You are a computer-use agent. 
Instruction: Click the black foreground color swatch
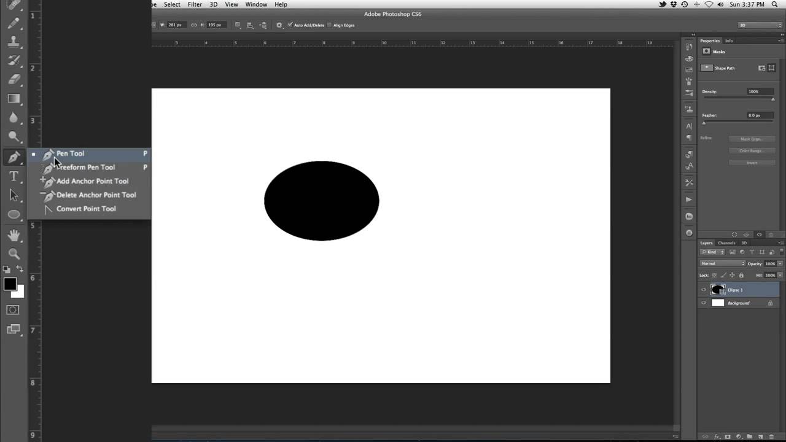[10, 284]
